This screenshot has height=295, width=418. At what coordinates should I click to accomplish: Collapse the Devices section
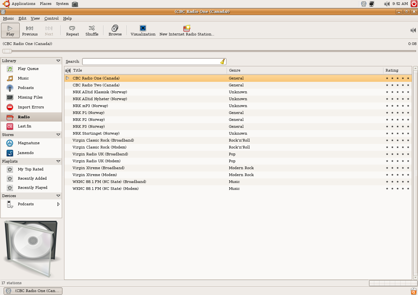(58, 196)
